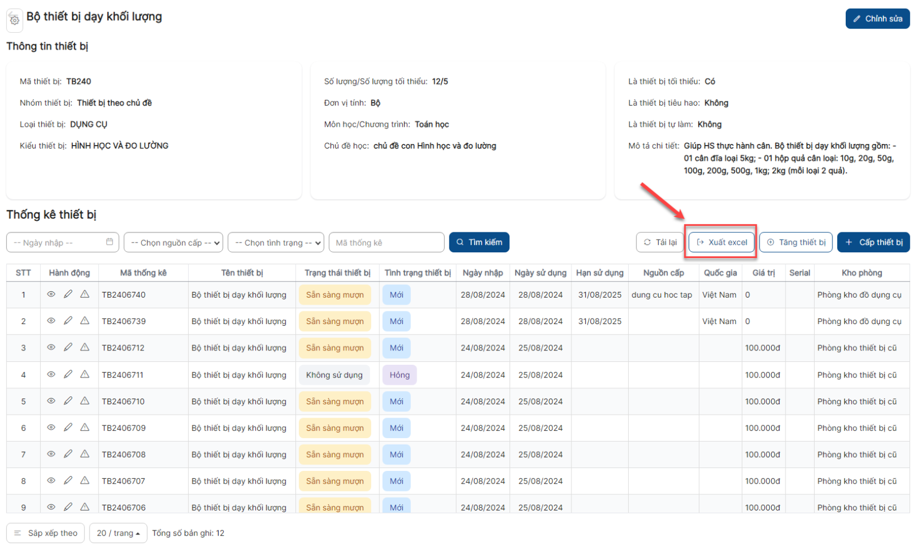
Task: Open eye icon for row TB2406711
Action: pos(51,374)
